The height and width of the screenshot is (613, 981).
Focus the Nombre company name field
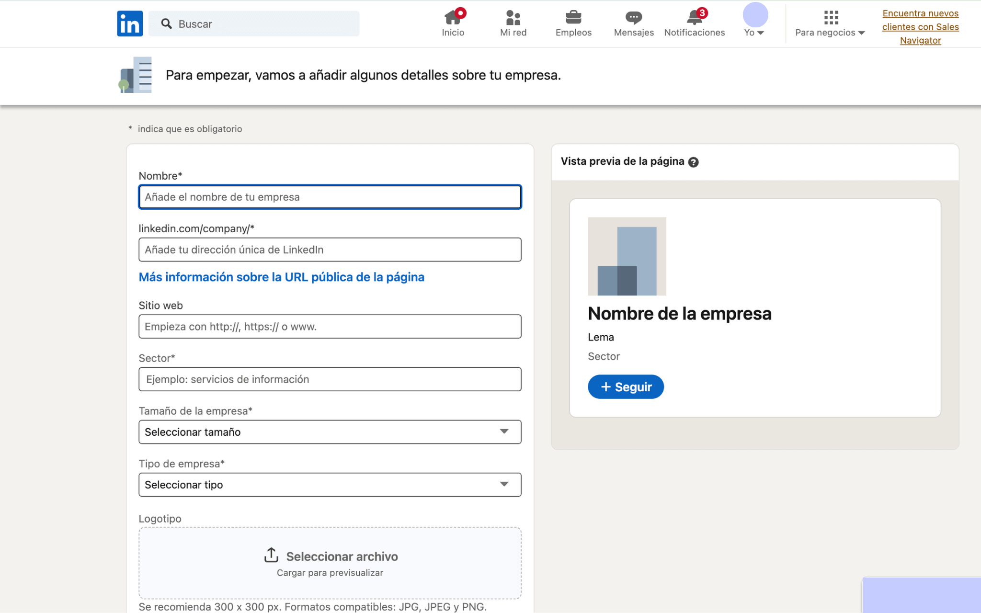pyautogui.click(x=330, y=197)
